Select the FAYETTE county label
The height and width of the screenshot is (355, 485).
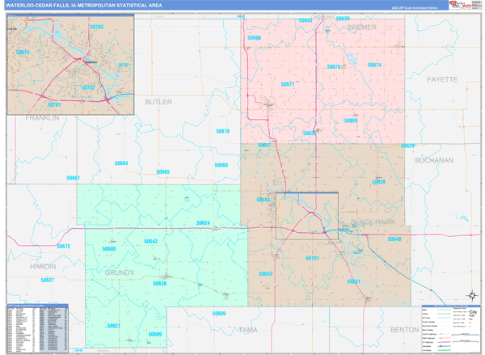(x=442, y=79)
